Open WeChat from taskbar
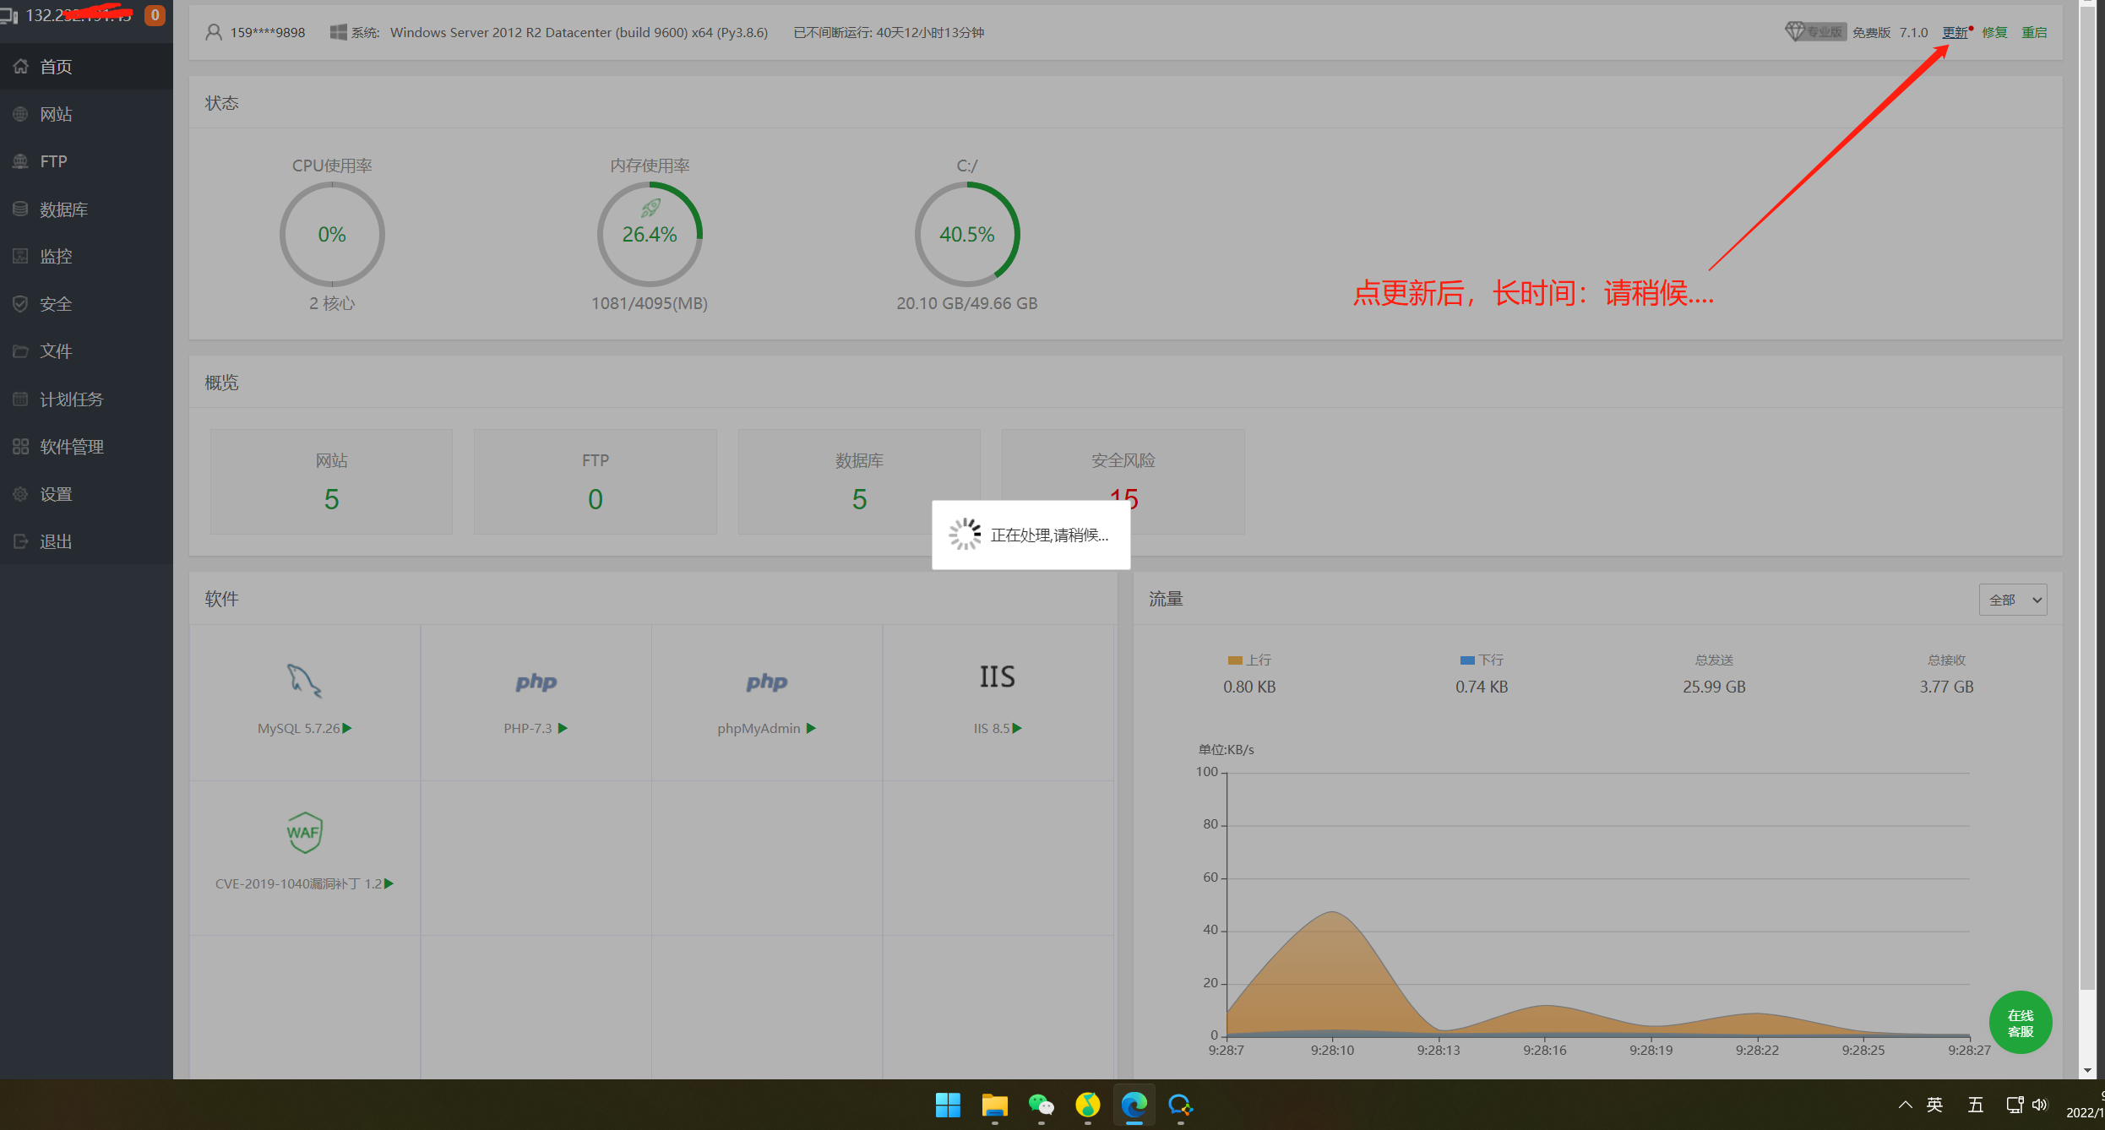The width and height of the screenshot is (2105, 1130). coord(1041,1105)
